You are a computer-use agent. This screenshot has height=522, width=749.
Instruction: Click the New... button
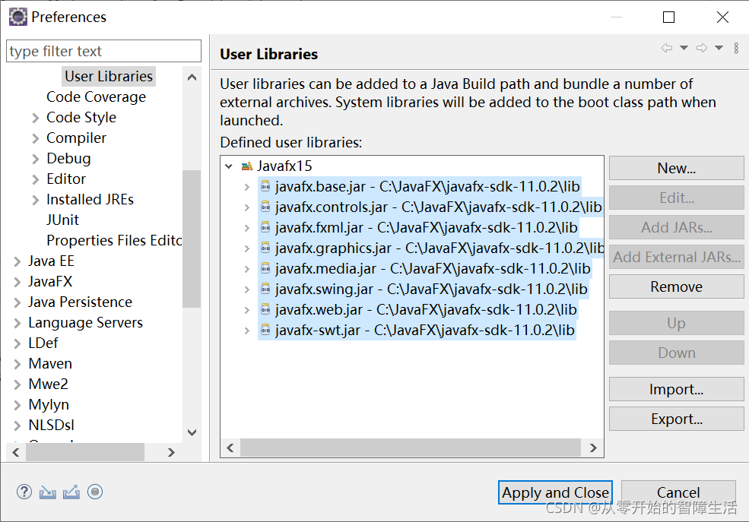coord(677,168)
